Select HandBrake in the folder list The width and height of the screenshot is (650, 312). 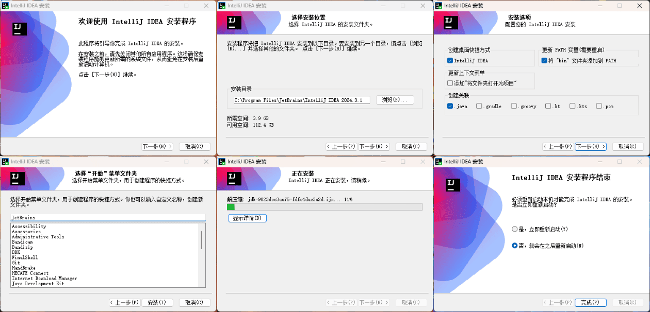tap(24, 268)
